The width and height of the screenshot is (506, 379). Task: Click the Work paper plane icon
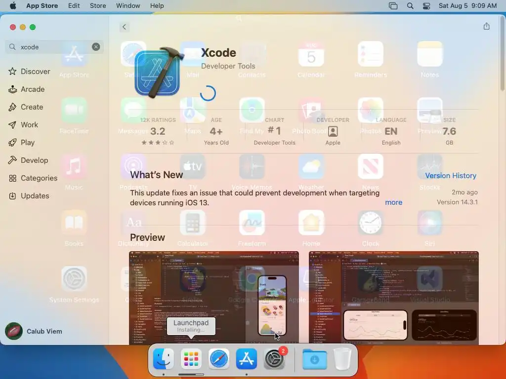[x=12, y=125]
